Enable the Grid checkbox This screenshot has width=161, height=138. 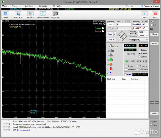pyautogui.click(x=126, y=75)
